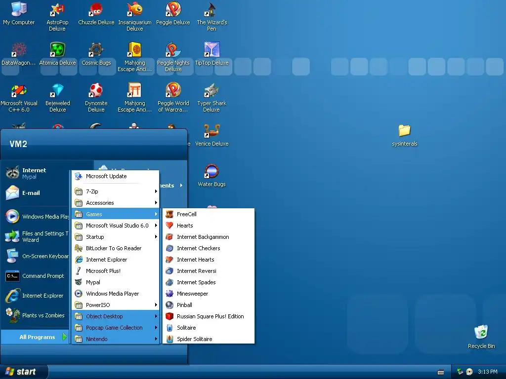Expand the 7-Zip submenu
Viewport: 506px width, 379px height.
[x=116, y=191]
